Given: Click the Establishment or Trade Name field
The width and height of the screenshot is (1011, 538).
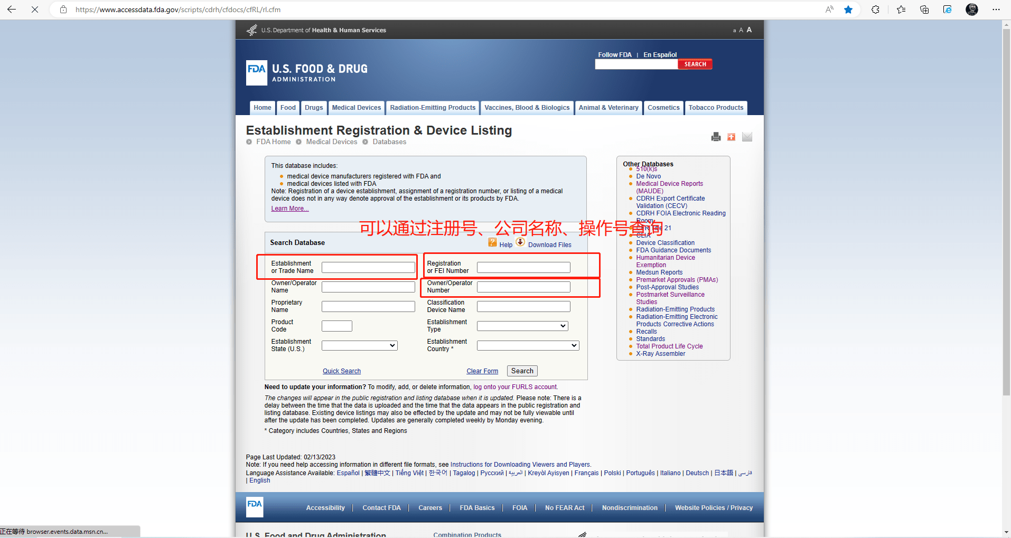Looking at the screenshot, I should [368, 267].
